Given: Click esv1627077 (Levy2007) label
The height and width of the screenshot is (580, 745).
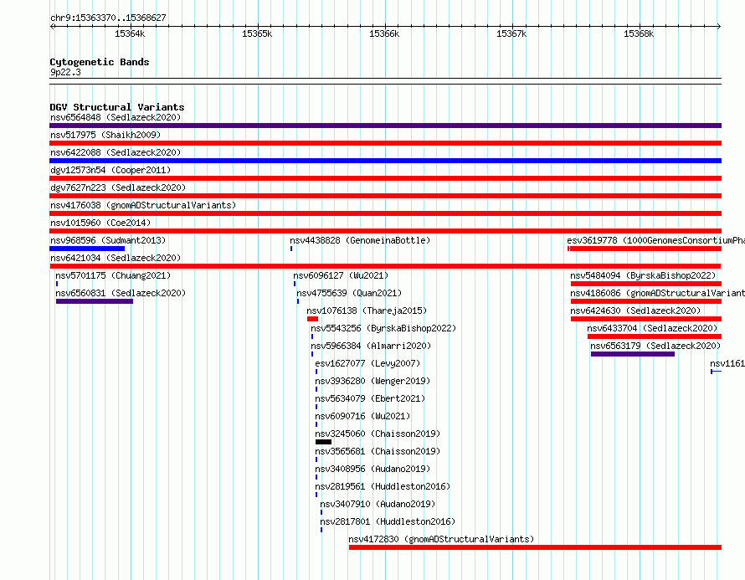Looking at the screenshot, I should [x=367, y=363].
